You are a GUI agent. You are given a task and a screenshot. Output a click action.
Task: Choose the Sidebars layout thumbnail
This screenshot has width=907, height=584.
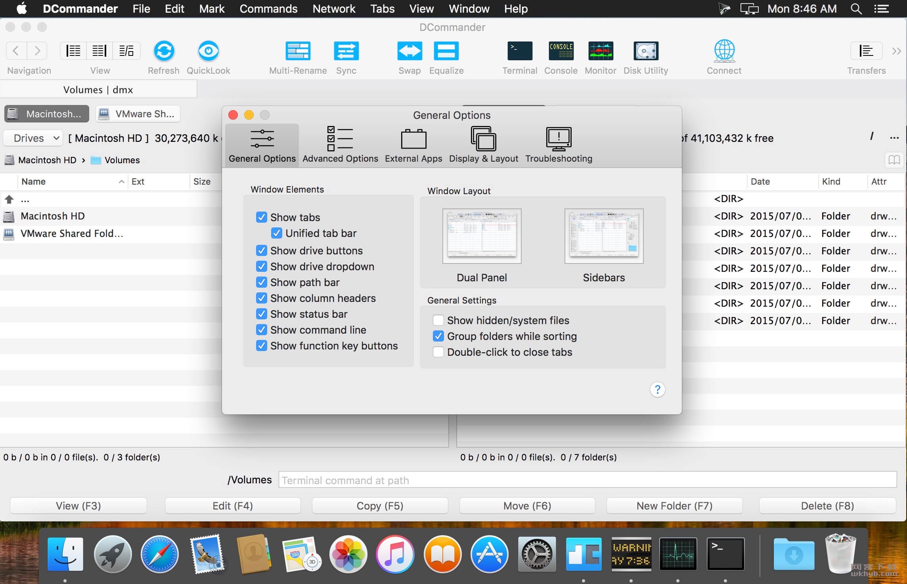pos(604,236)
